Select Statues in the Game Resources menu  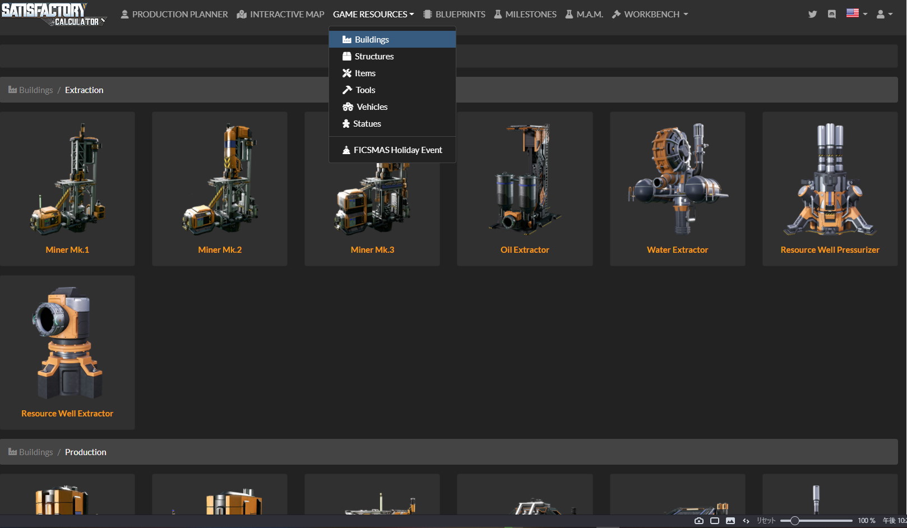tap(392, 123)
